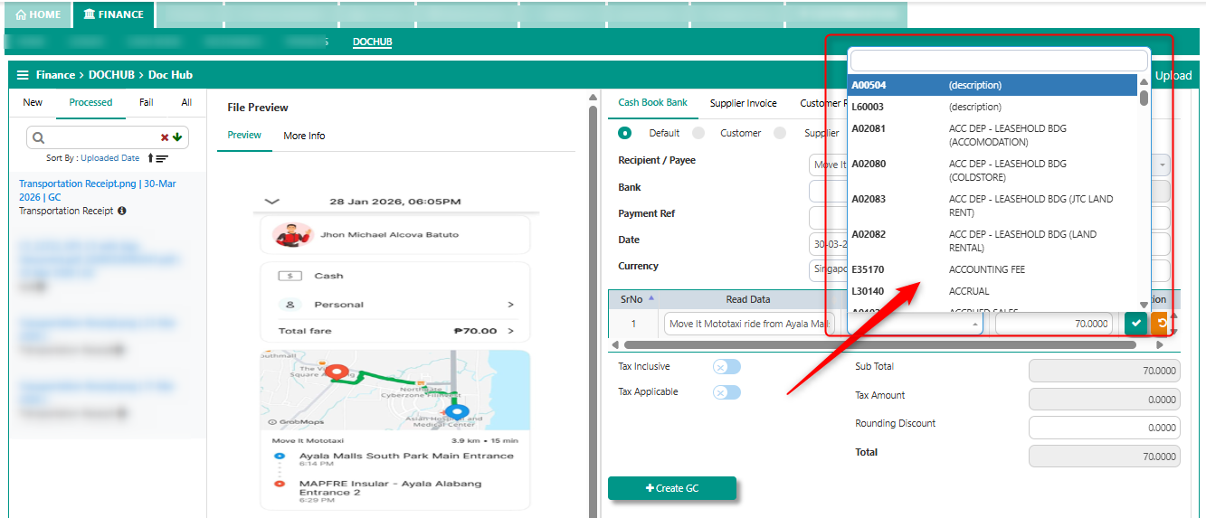Click the magnifier icon in the document search box
Viewport: 1206px width, 518px height.
coord(38,137)
